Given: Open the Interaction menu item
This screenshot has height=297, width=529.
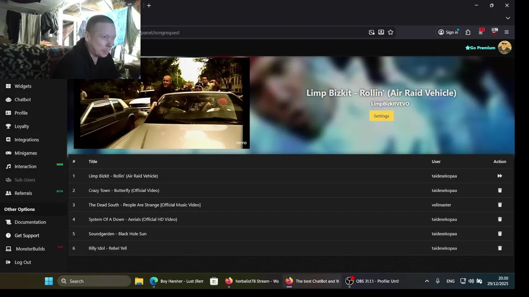Looking at the screenshot, I should [x=25, y=167].
